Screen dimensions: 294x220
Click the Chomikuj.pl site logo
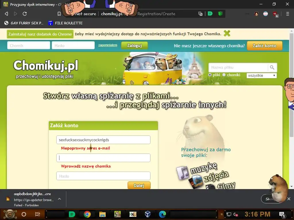(46, 66)
